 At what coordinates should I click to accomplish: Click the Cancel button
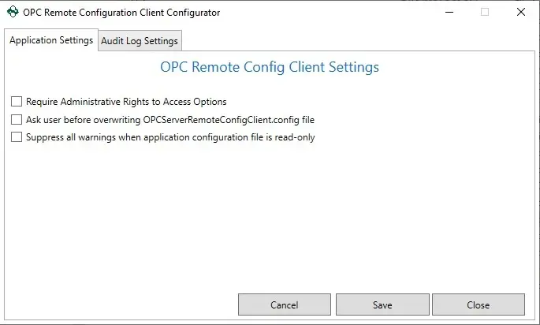click(x=285, y=304)
